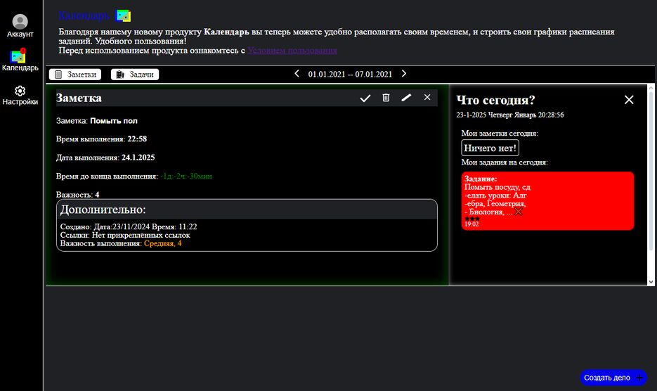Screen dimensions: 657x391
Task: Edit the note with the pencil icon
Action: [x=406, y=98]
